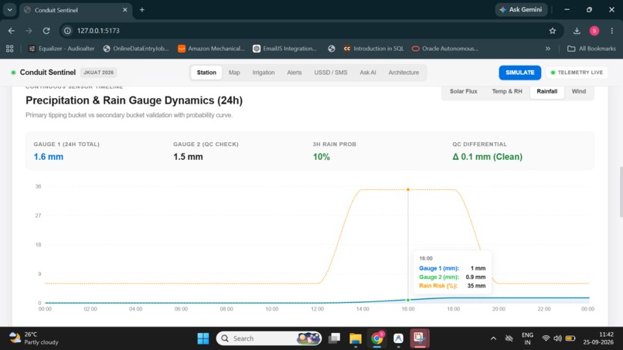
Task: Open the Amazon Mechanical bookmark
Action: point(211,49)
